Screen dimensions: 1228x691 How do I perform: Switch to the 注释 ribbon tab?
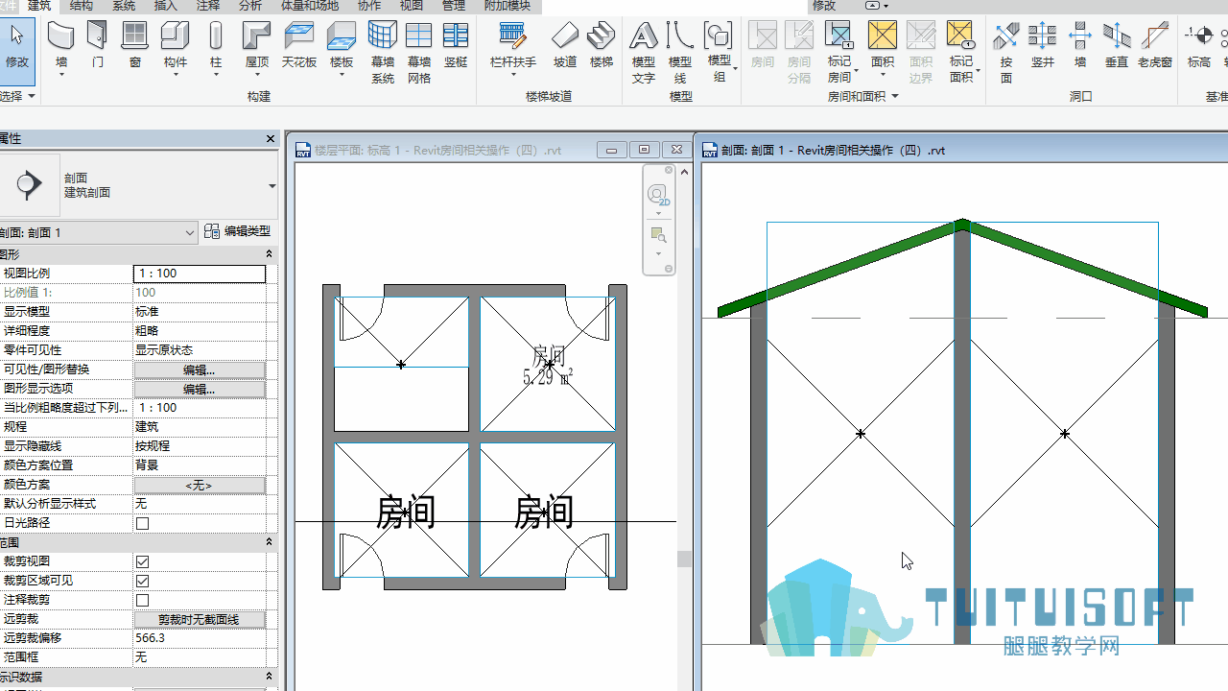click(x=208, y=6)
